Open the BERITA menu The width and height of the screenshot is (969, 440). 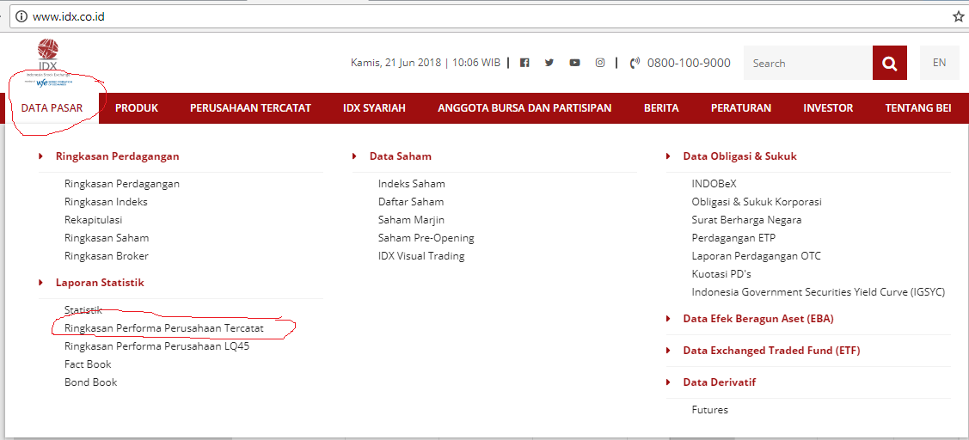(661, 108)
